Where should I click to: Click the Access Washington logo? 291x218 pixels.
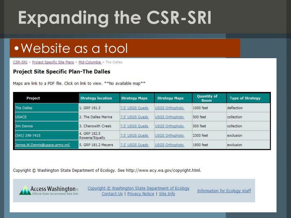[49, 190]
